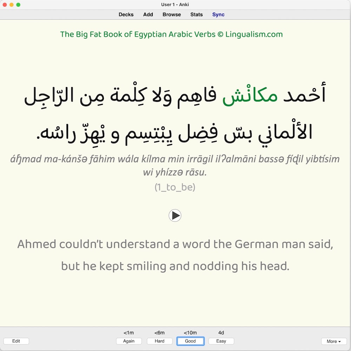Click the 4d interval above Easy

[221, 332]
